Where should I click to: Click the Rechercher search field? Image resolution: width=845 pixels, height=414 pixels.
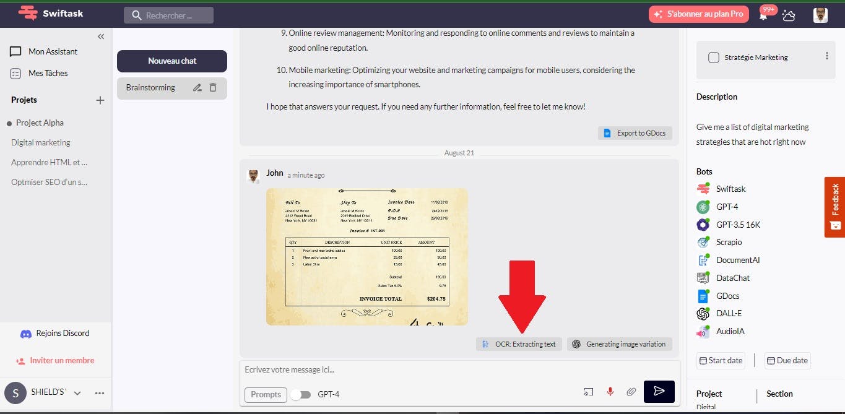pos(168,15)
